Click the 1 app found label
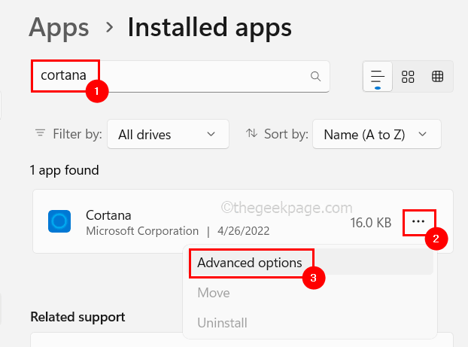468x347 pixels. (x=64, y=170)
